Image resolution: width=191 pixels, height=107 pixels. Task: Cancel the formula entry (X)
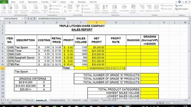coord(28,18)
